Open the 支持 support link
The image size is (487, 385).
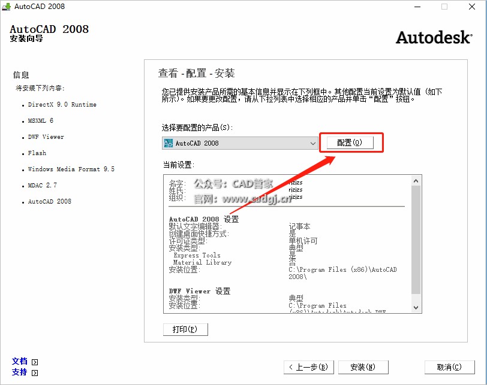click(x=20, y=372)
